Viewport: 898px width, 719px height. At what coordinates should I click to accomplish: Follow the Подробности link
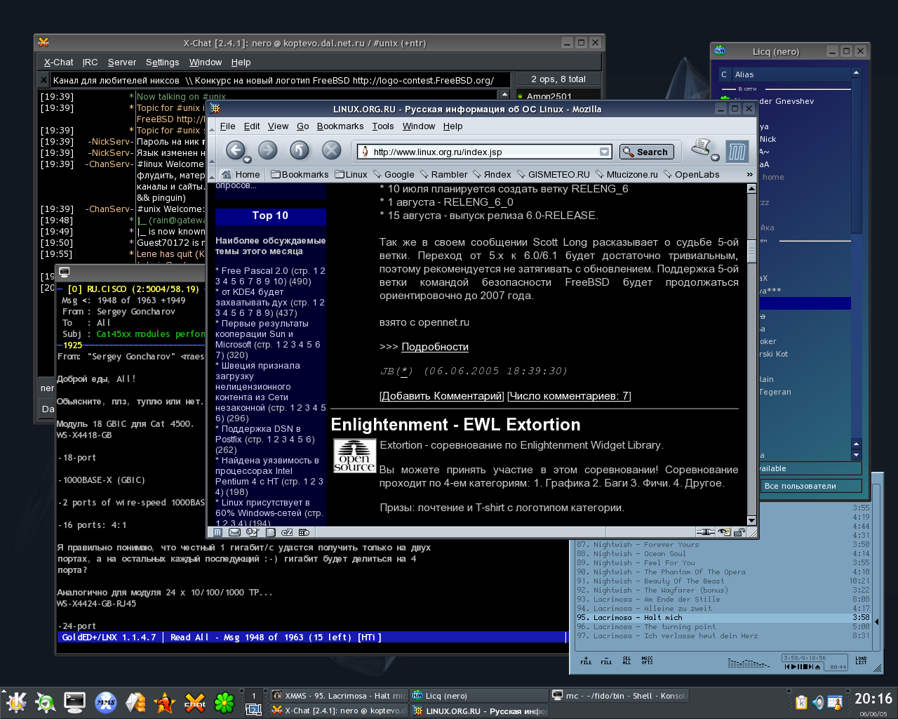click(435, 347)
